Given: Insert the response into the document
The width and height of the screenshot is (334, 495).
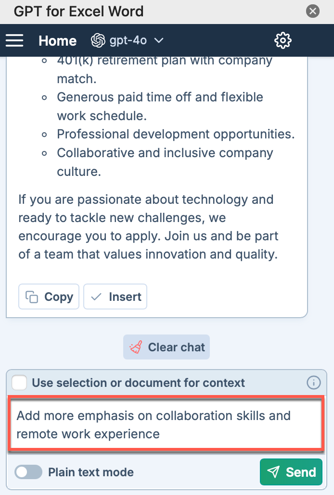Looking at the screenshot, I should (115, 297).
